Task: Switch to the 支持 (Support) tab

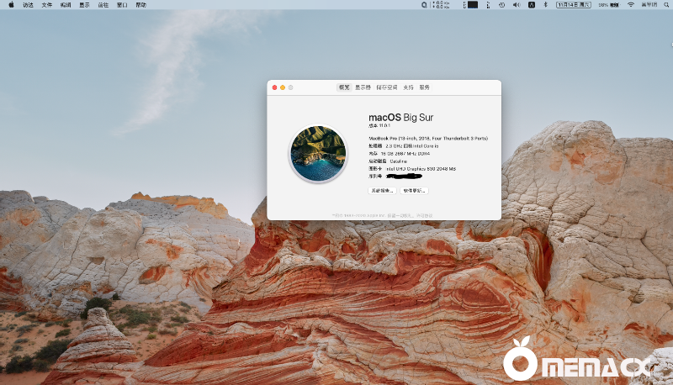Action: (x=408, y=87)
